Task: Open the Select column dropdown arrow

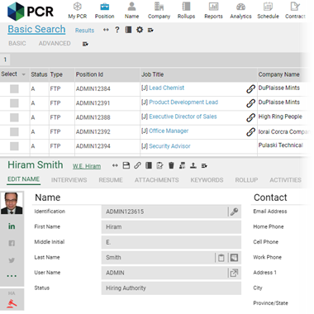Action: click(23, 74)
